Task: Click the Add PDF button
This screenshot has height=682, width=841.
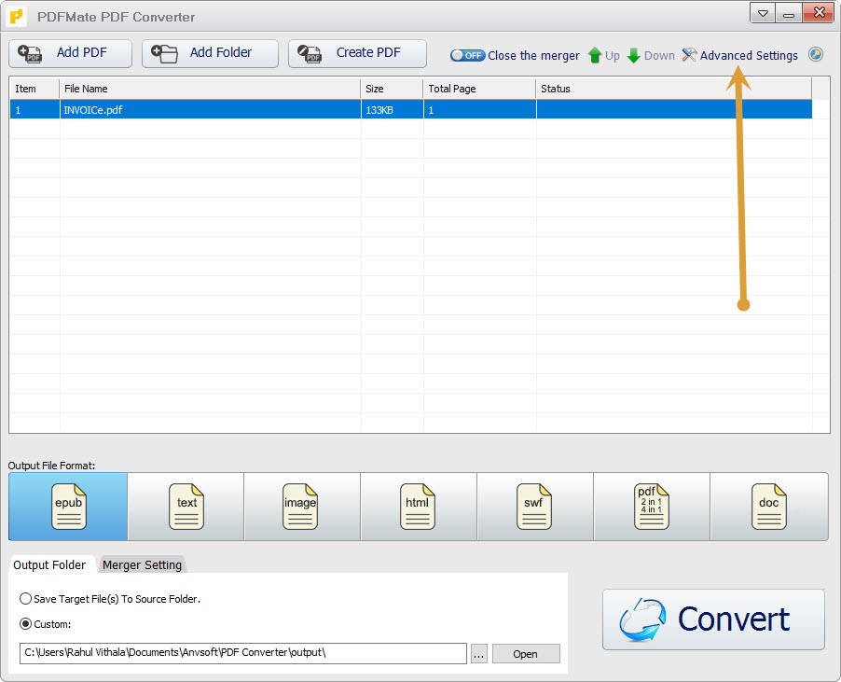Action: pos(70,54)
